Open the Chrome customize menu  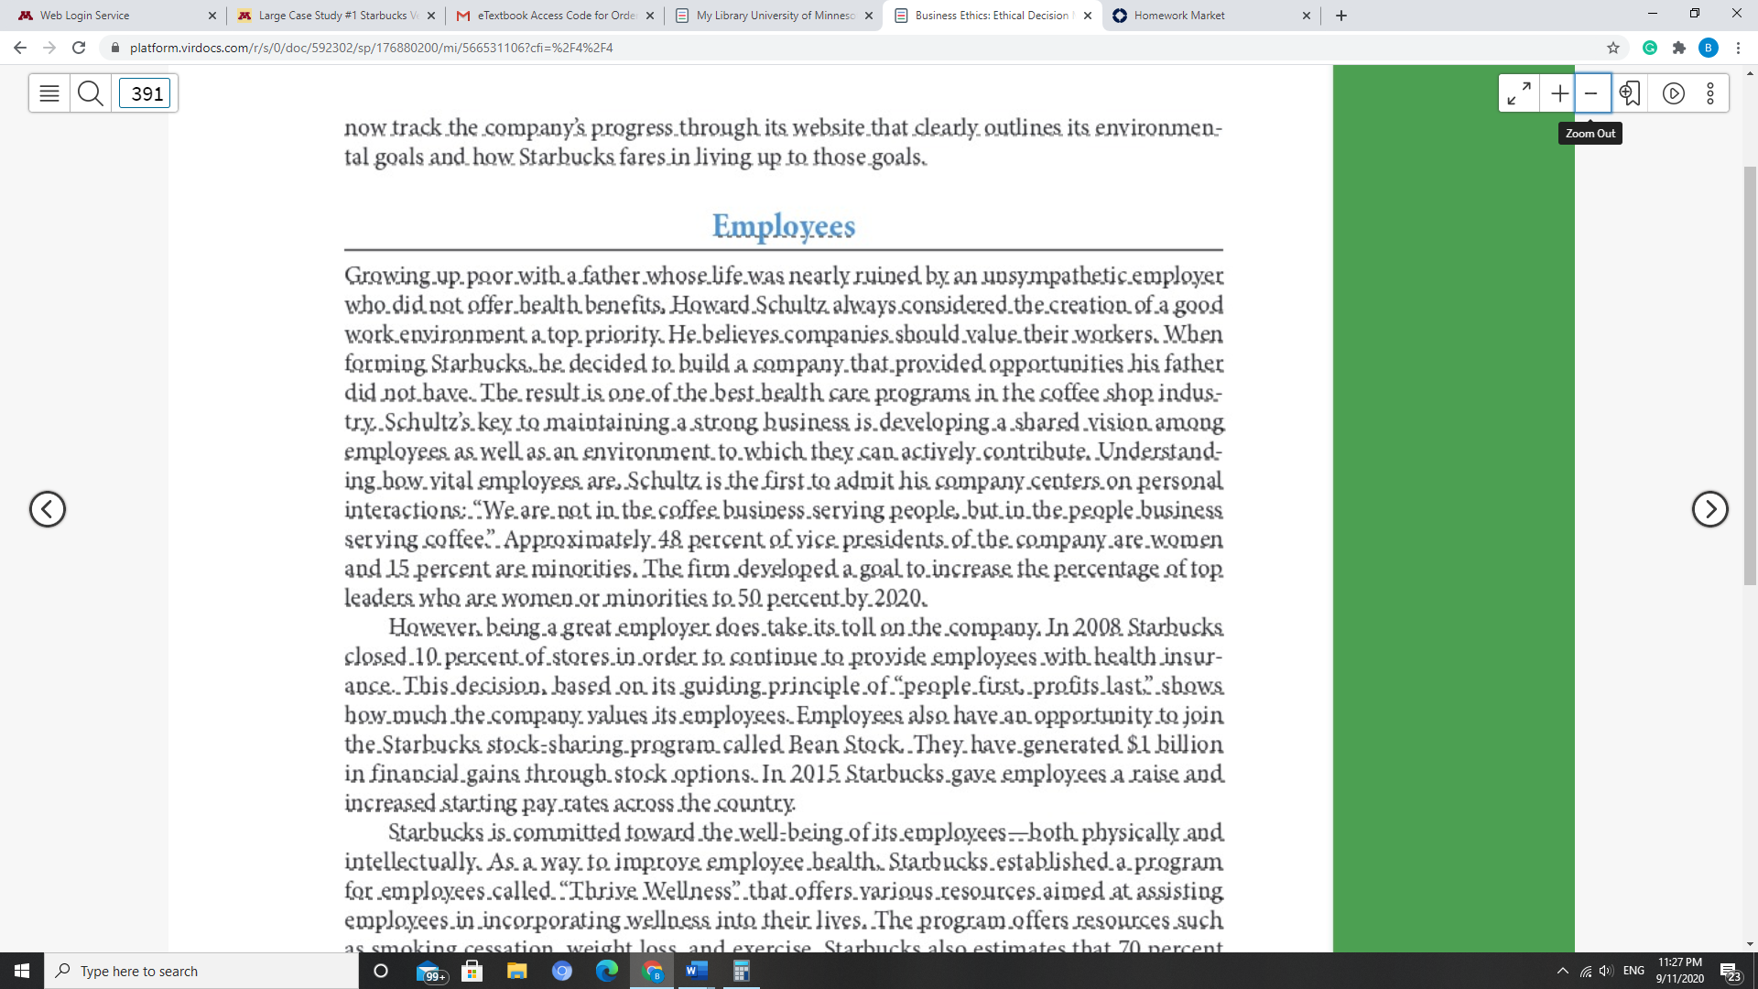coord(1738,48)
